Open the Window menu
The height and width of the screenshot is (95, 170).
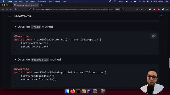coord(57,1)
